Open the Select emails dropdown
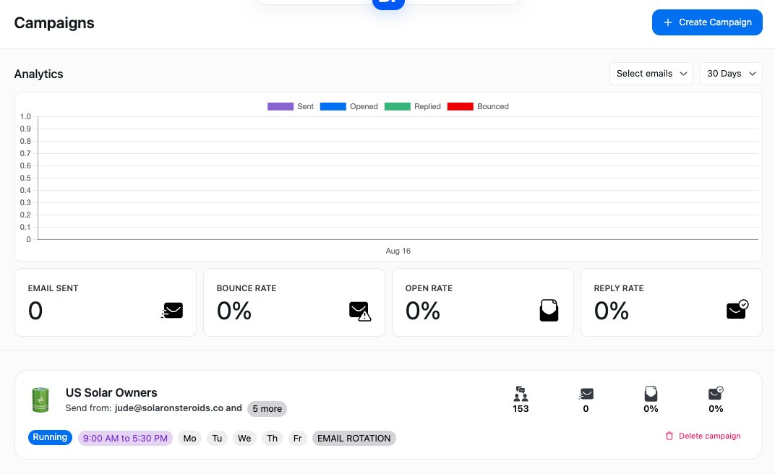 (x=651, y=74)
